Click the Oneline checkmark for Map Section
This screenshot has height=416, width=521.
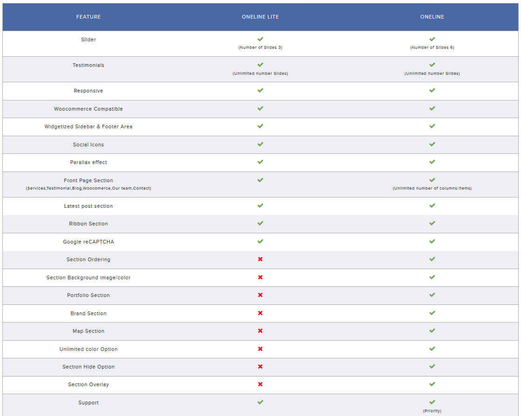[432, 330]
